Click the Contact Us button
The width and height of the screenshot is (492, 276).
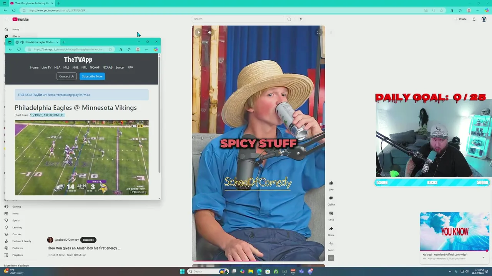coord(66,76)
